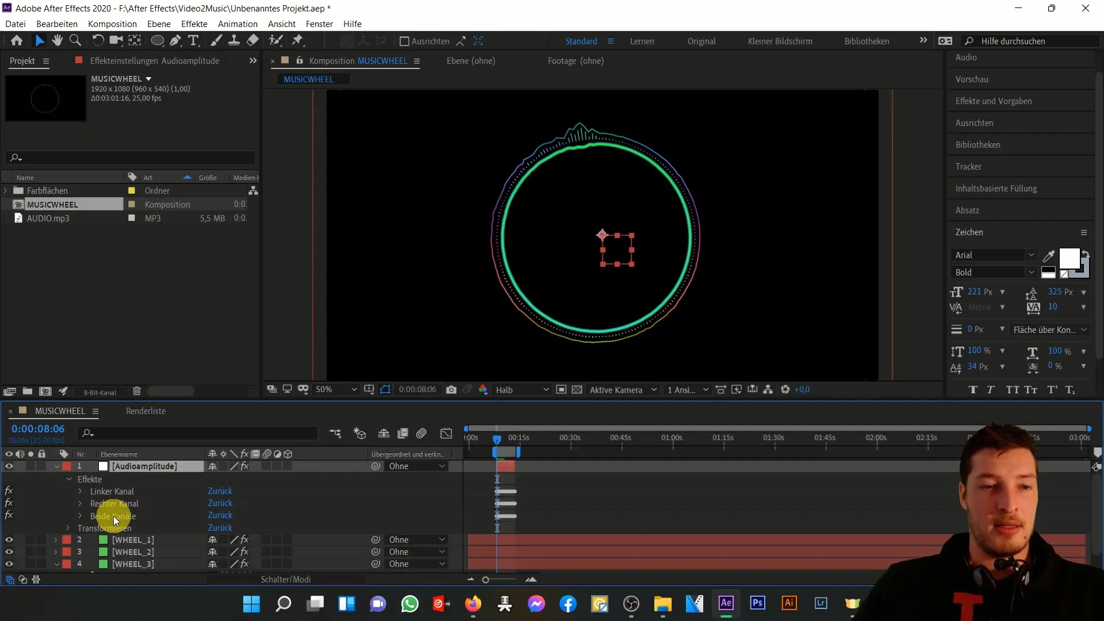Image resolution: width=1104 pixels, height=621 pixels.
Task: Select the Clone Stamp tool
Action: point(234,41)
